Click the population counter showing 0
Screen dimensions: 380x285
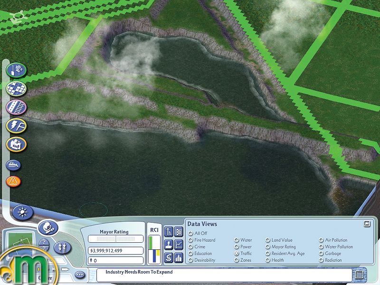click(x=115, y=260)
